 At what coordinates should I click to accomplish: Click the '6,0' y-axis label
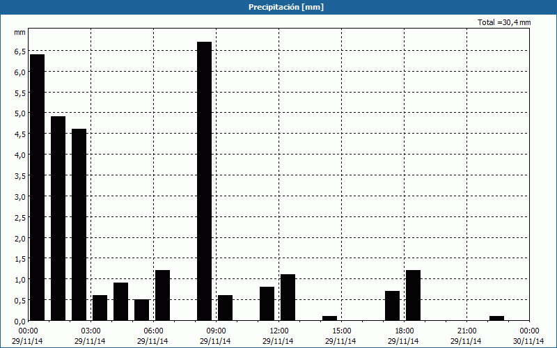[x=20, y=72]
